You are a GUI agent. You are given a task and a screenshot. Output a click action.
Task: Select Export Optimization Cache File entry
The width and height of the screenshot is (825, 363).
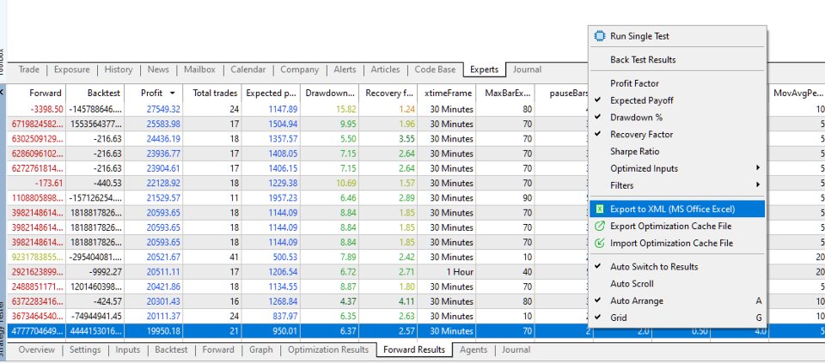pyautogui.click(x=678, y=226)
